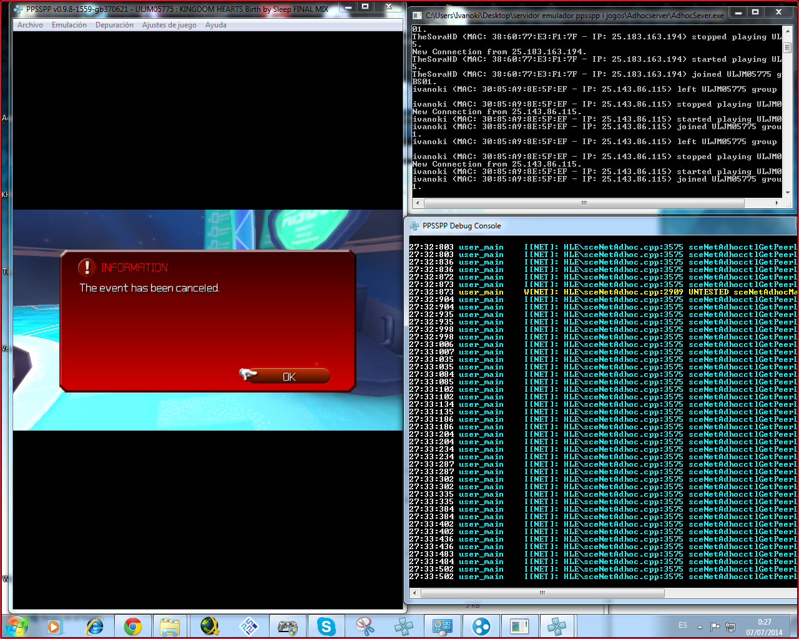Click the taskbar clock and date

click(764, 627)
